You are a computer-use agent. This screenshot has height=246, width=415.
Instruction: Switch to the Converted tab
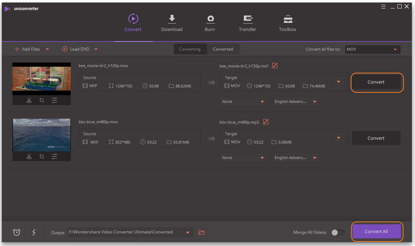[x=223, y=49]
